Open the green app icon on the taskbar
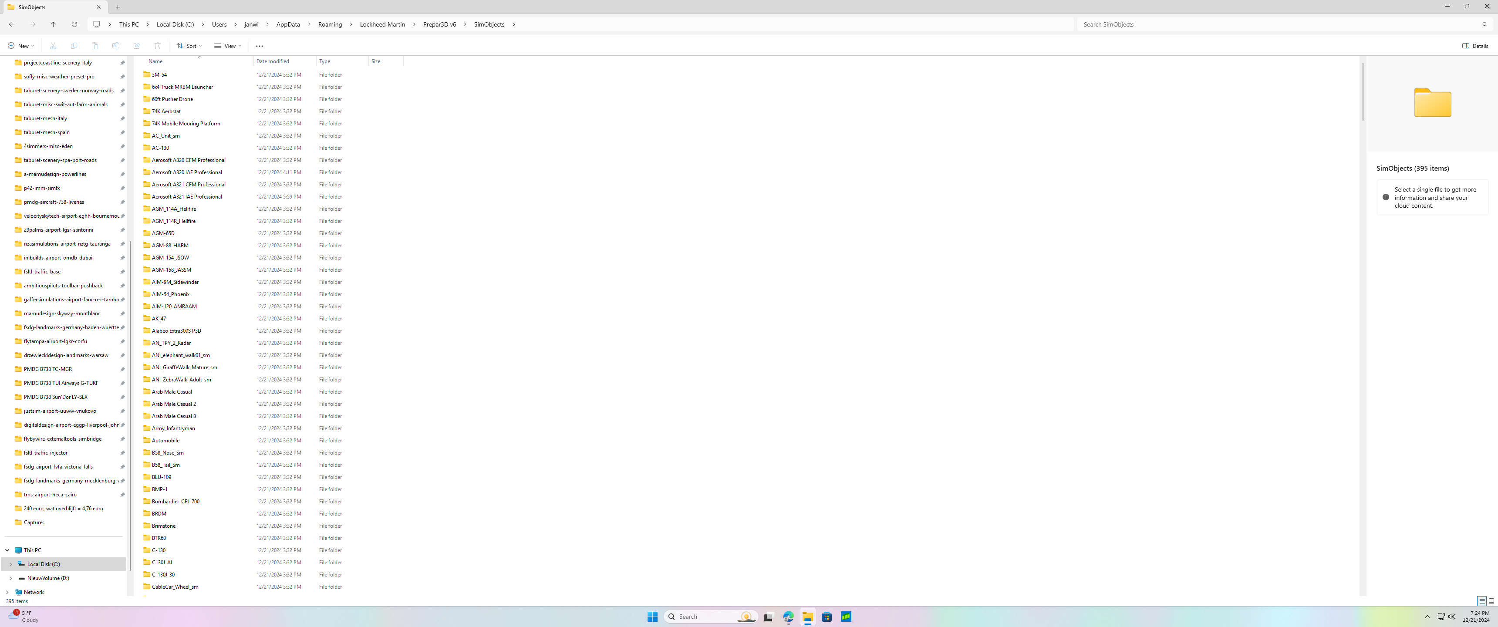Image resolution: width=1498 pixels, height=627 pixels. tap(846, 617)
